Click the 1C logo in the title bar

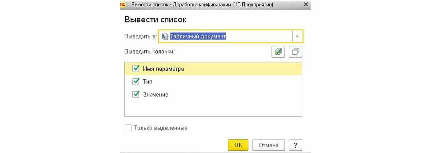123,5
